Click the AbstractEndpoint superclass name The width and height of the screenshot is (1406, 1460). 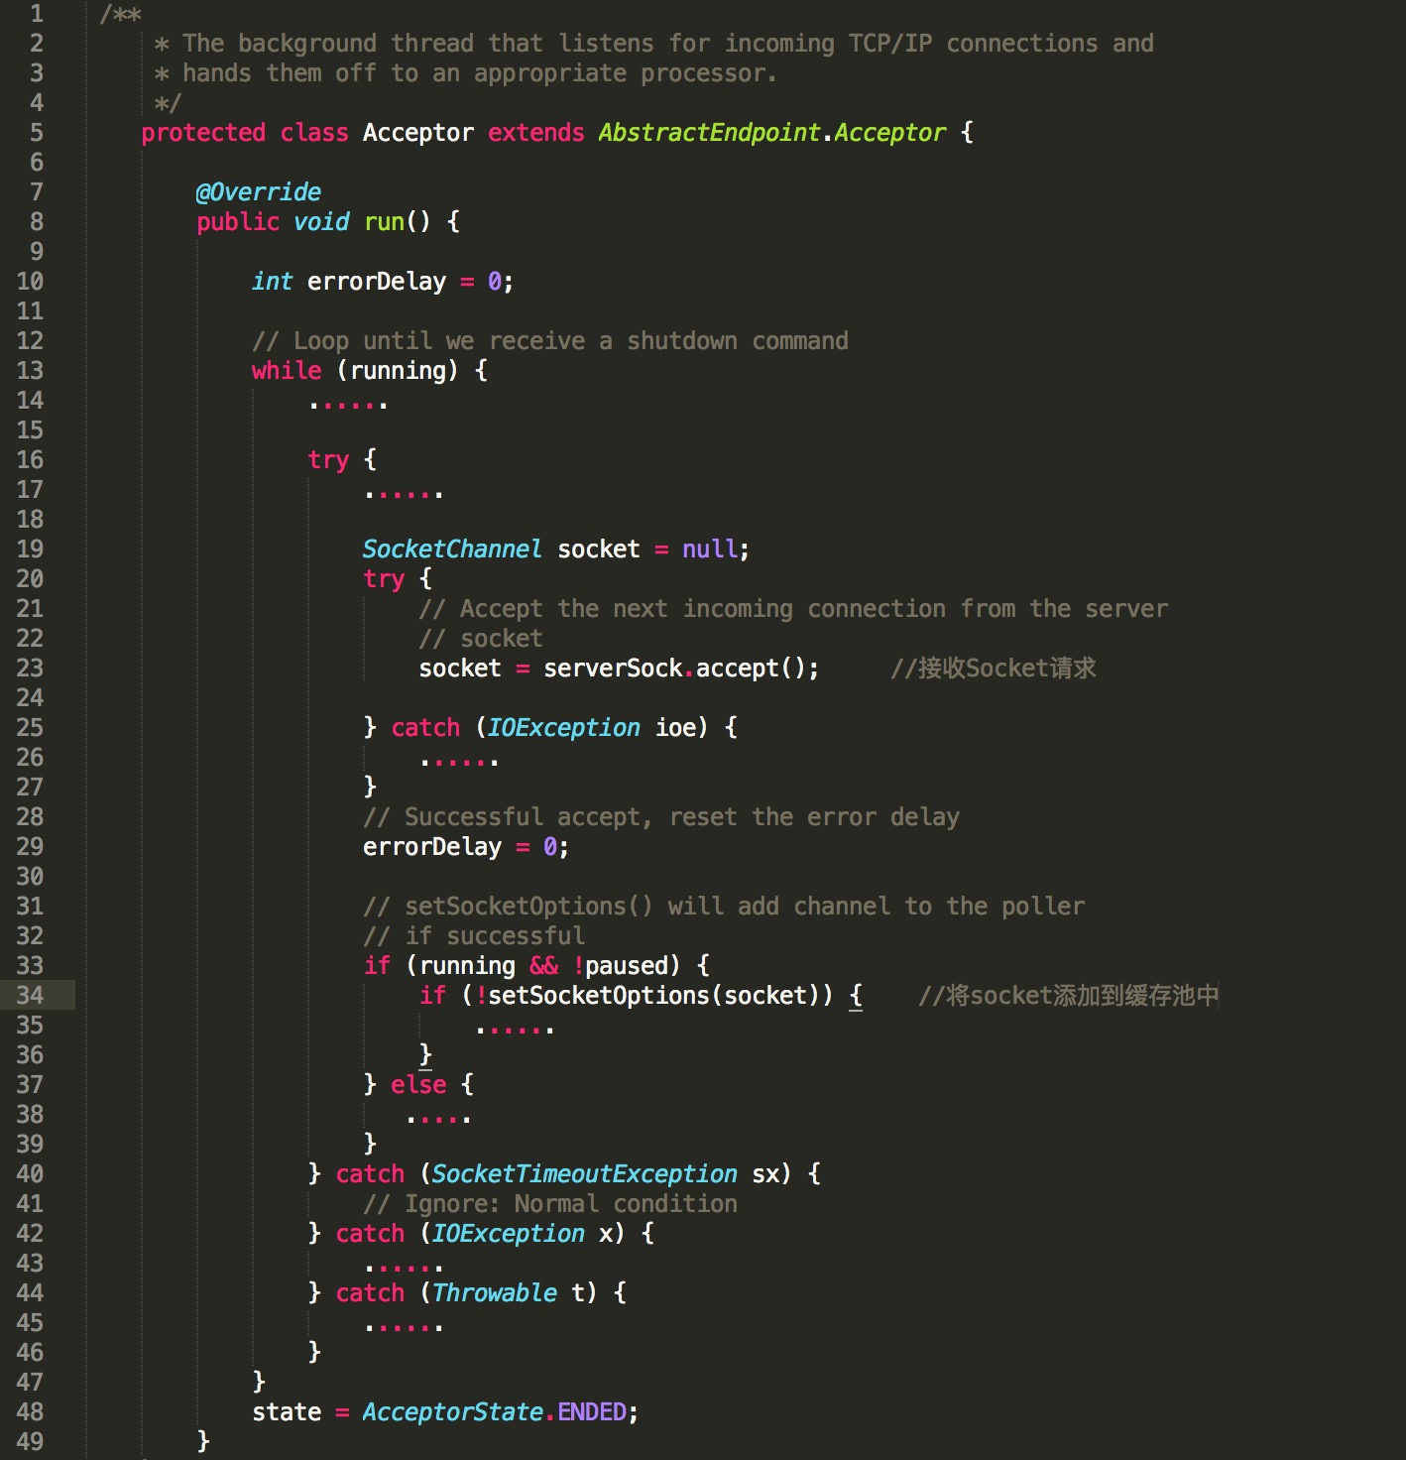click(x=709, y=133)
